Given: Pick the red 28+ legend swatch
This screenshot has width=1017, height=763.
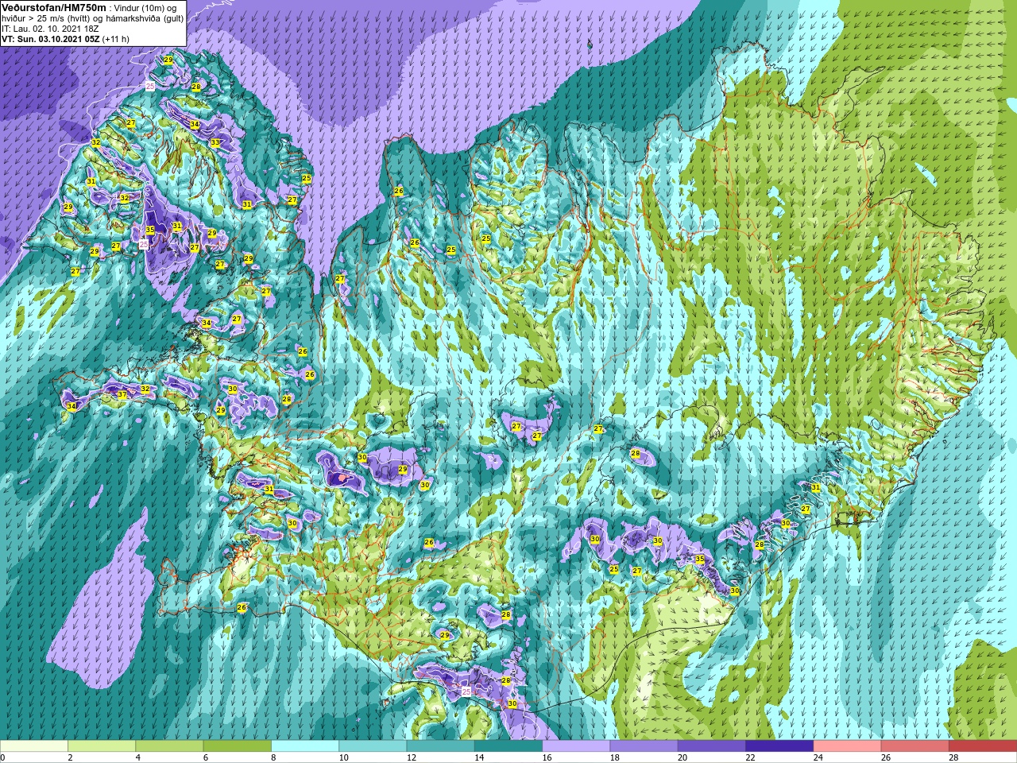Looking at the screenshot, I should (983, 746).
